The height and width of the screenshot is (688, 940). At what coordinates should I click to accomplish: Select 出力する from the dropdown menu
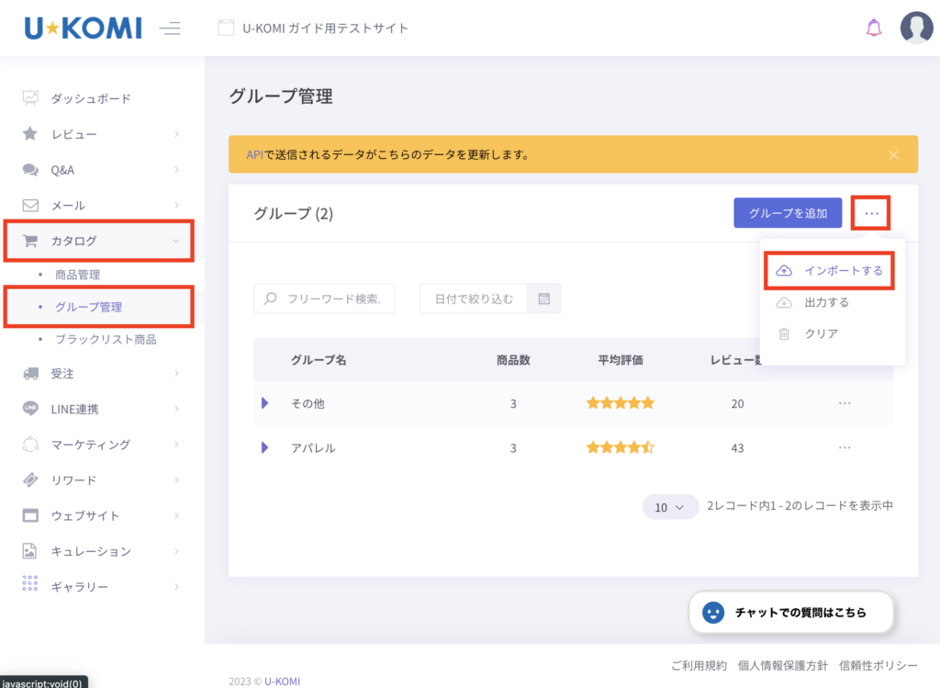(x=826, y=302)
